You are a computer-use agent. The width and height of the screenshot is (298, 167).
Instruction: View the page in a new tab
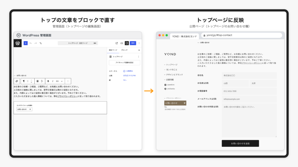pos(117,43)
